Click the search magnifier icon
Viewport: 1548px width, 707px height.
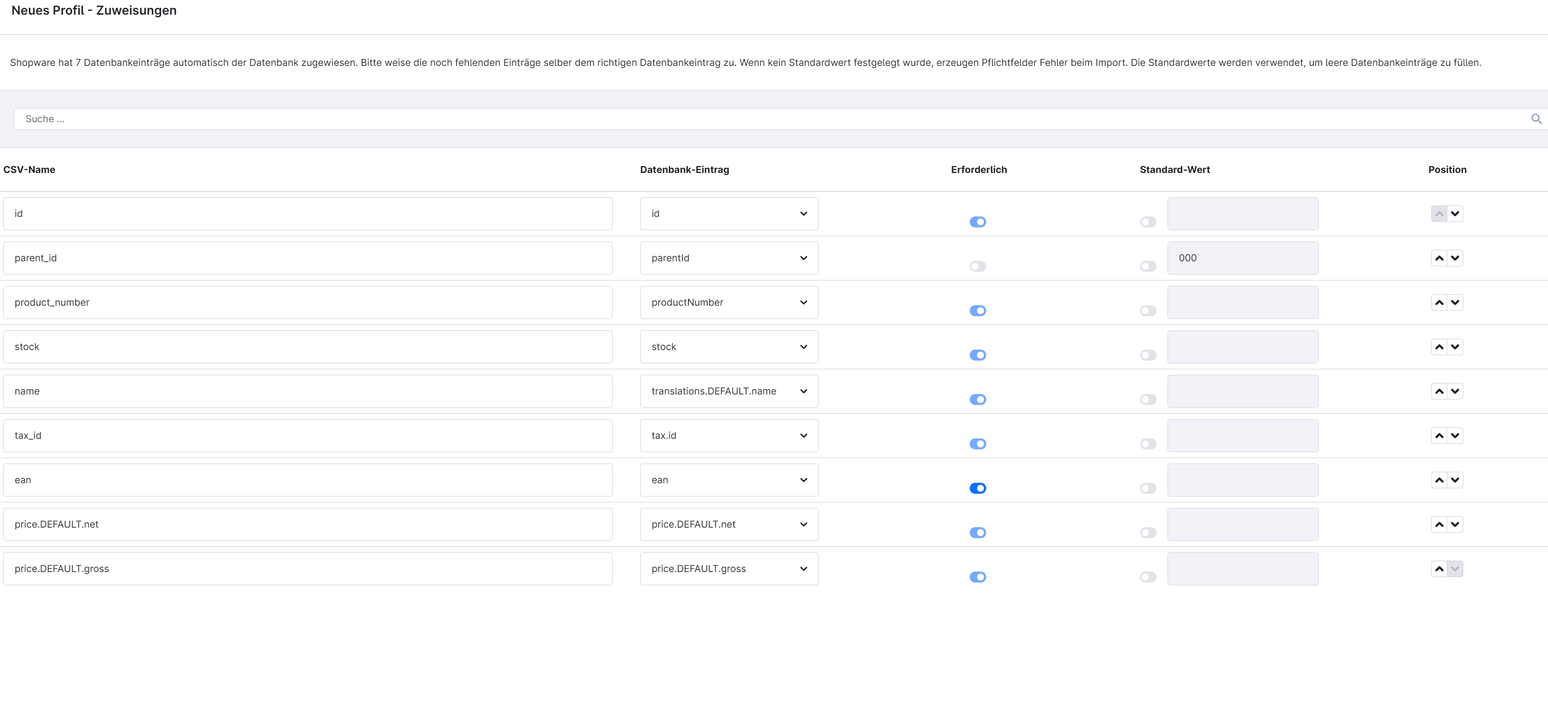point(1536,119)
